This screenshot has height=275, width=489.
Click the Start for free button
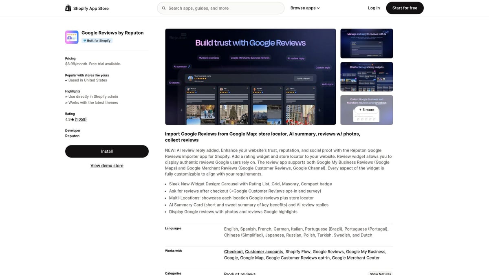pyautogui.click(x=405, y=8)
